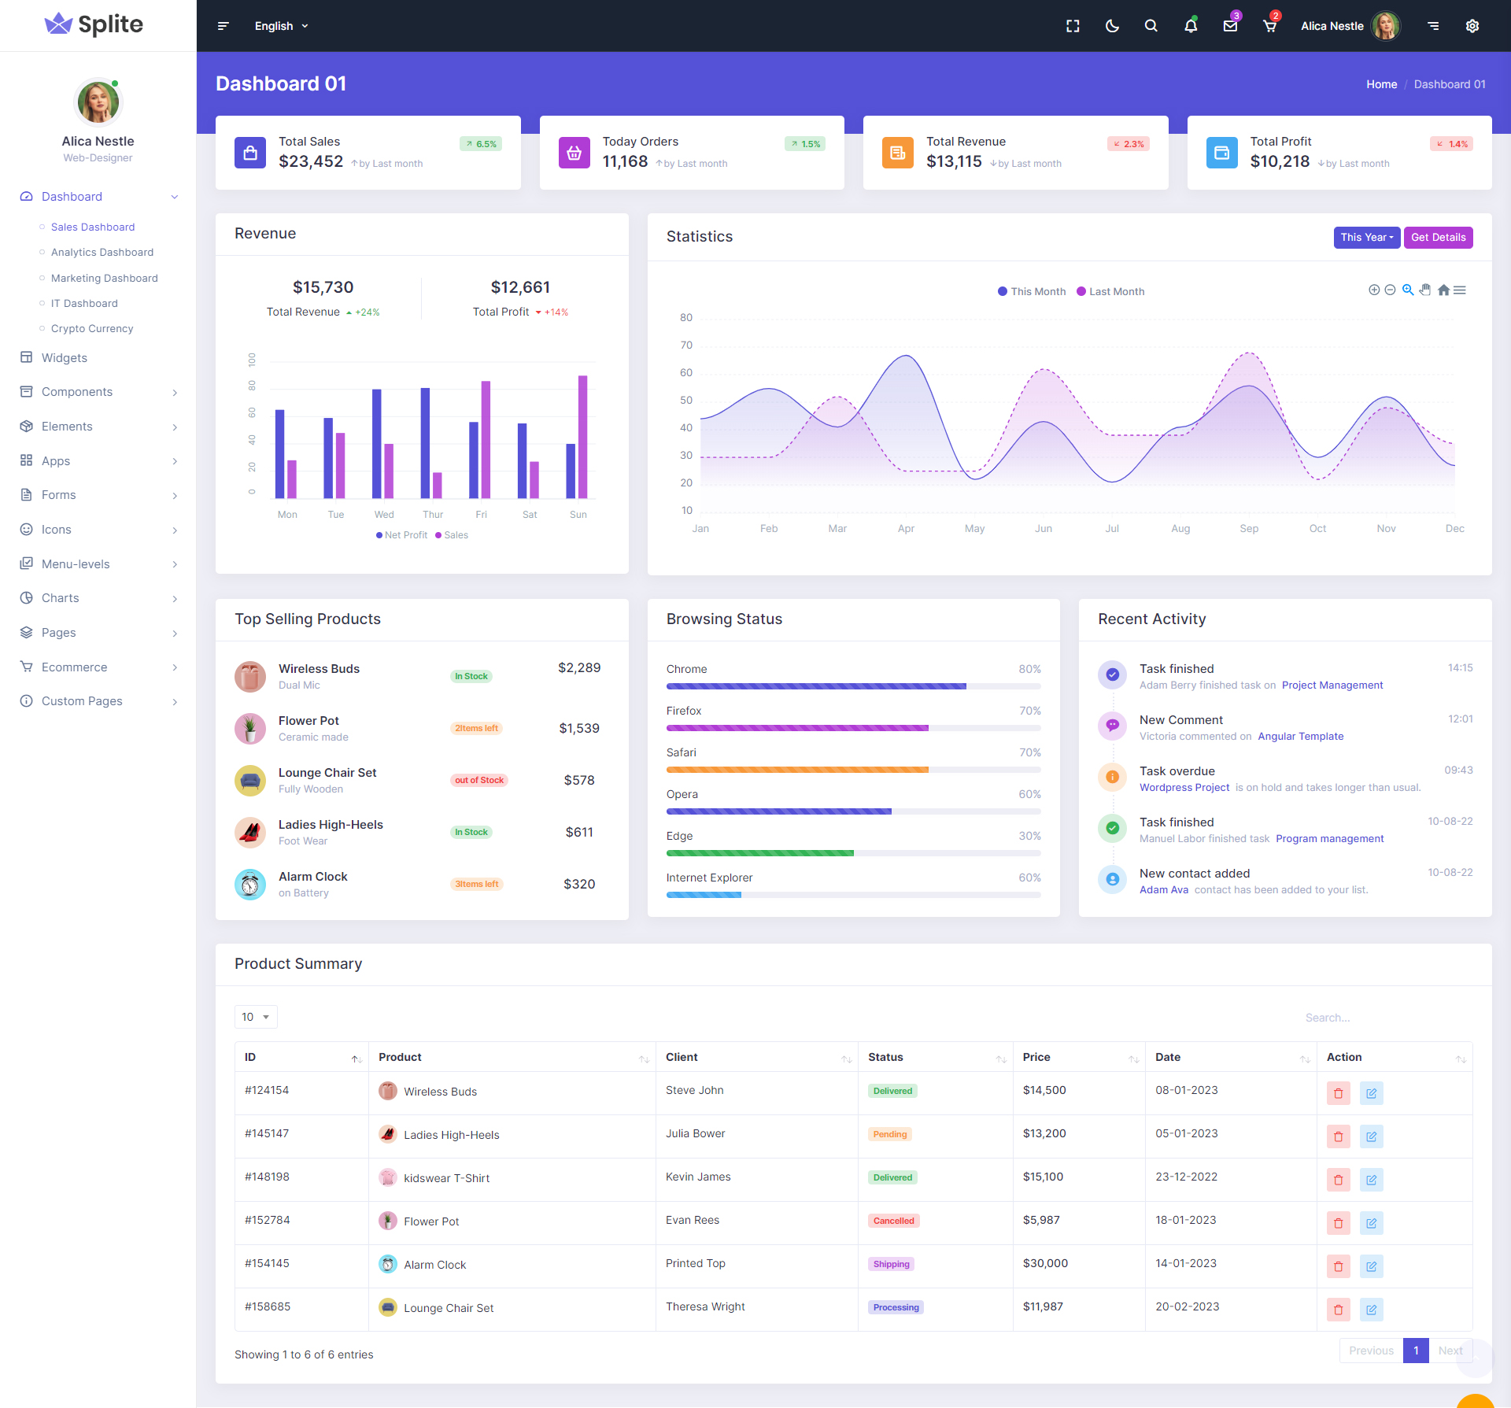Open notifications bell icon
Viewport: 1511px width, 1408px height.
coord(1191,26)
